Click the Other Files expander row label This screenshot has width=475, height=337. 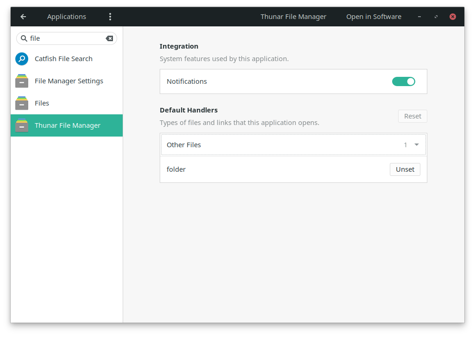click(184, 145)
